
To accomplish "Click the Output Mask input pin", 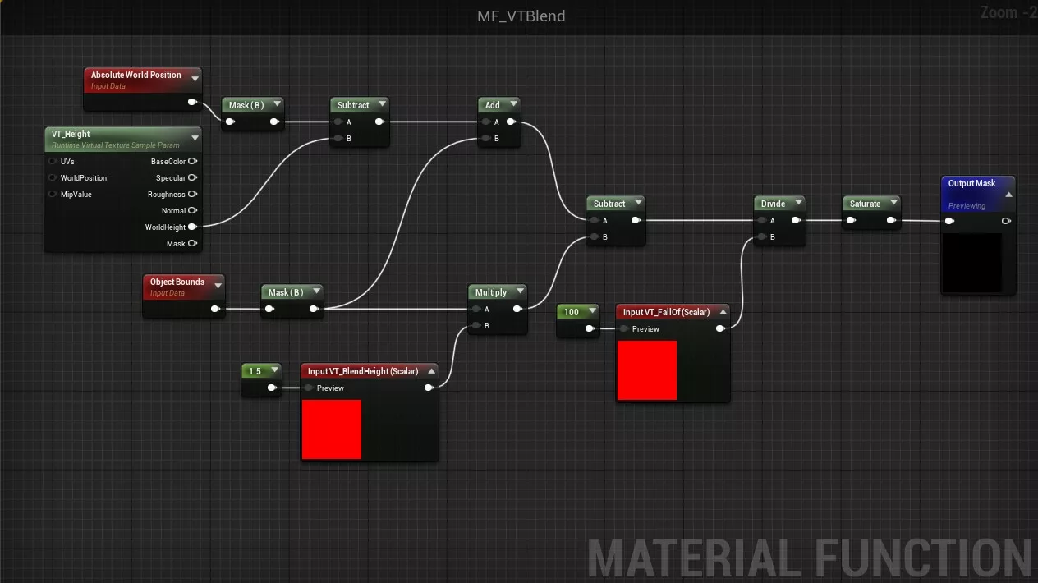I will coord(949,221).
